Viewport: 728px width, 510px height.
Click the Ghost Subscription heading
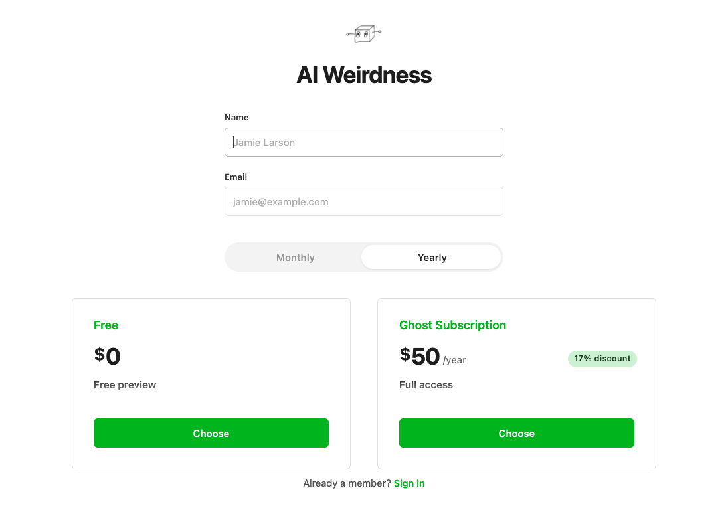[452, 325]
